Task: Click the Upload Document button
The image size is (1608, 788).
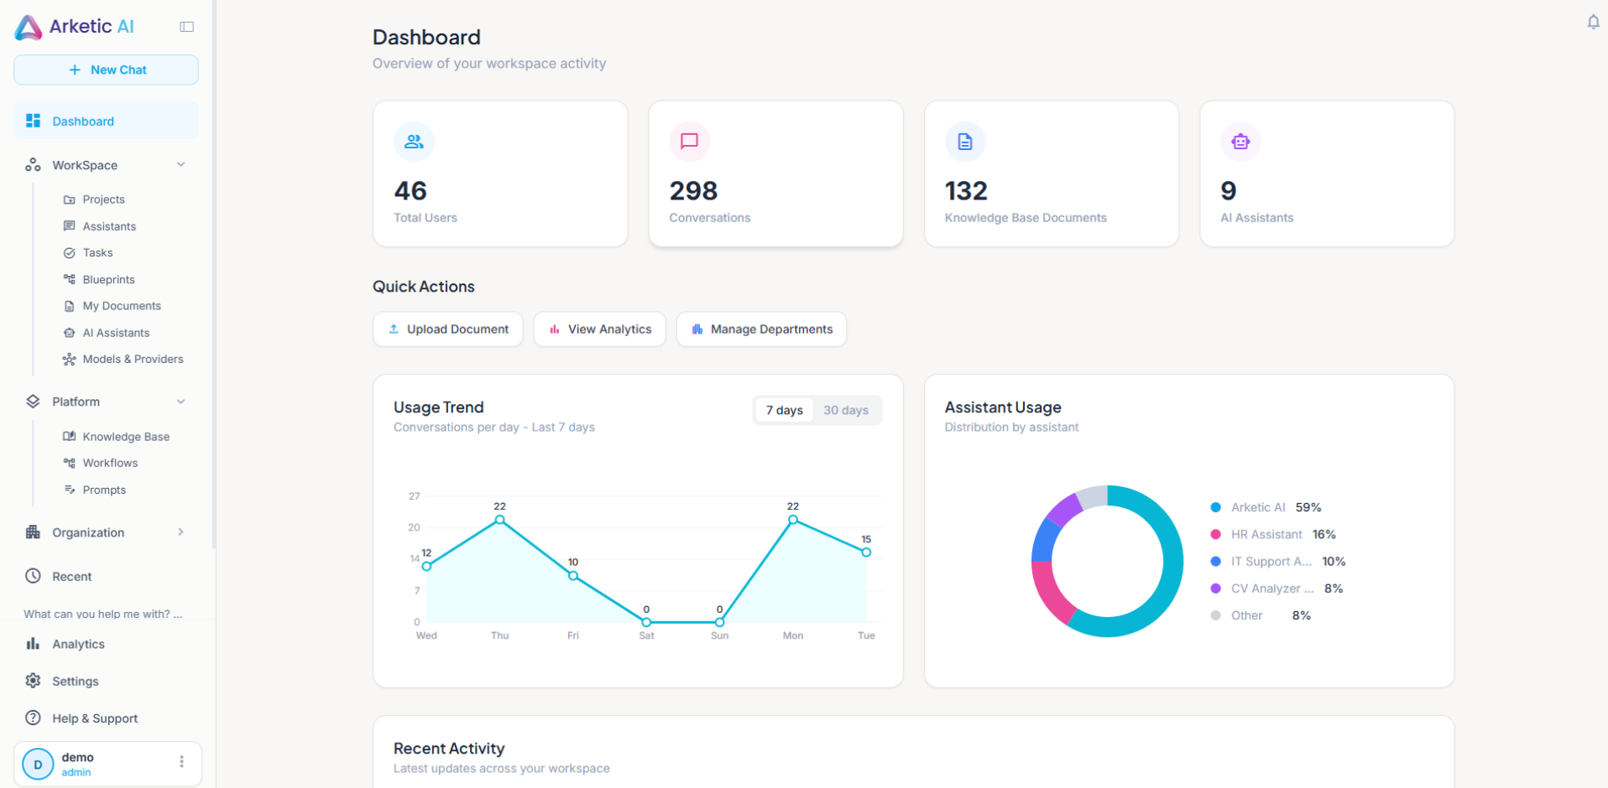Action: tap(448, 329)
